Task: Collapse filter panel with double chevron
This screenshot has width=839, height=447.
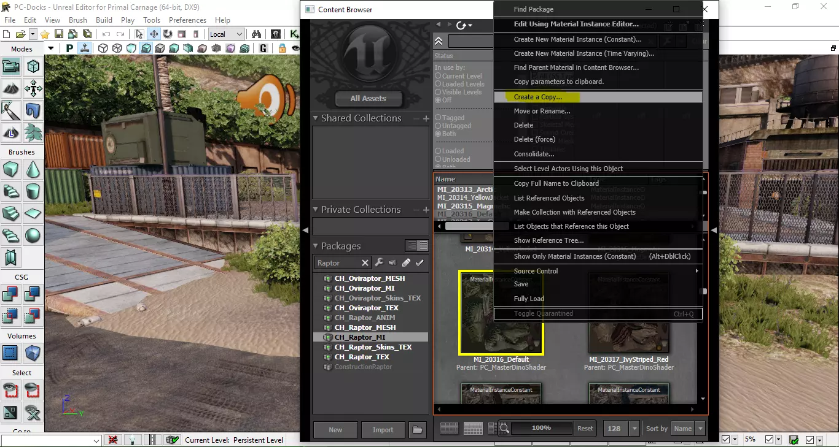Action: 439,41
